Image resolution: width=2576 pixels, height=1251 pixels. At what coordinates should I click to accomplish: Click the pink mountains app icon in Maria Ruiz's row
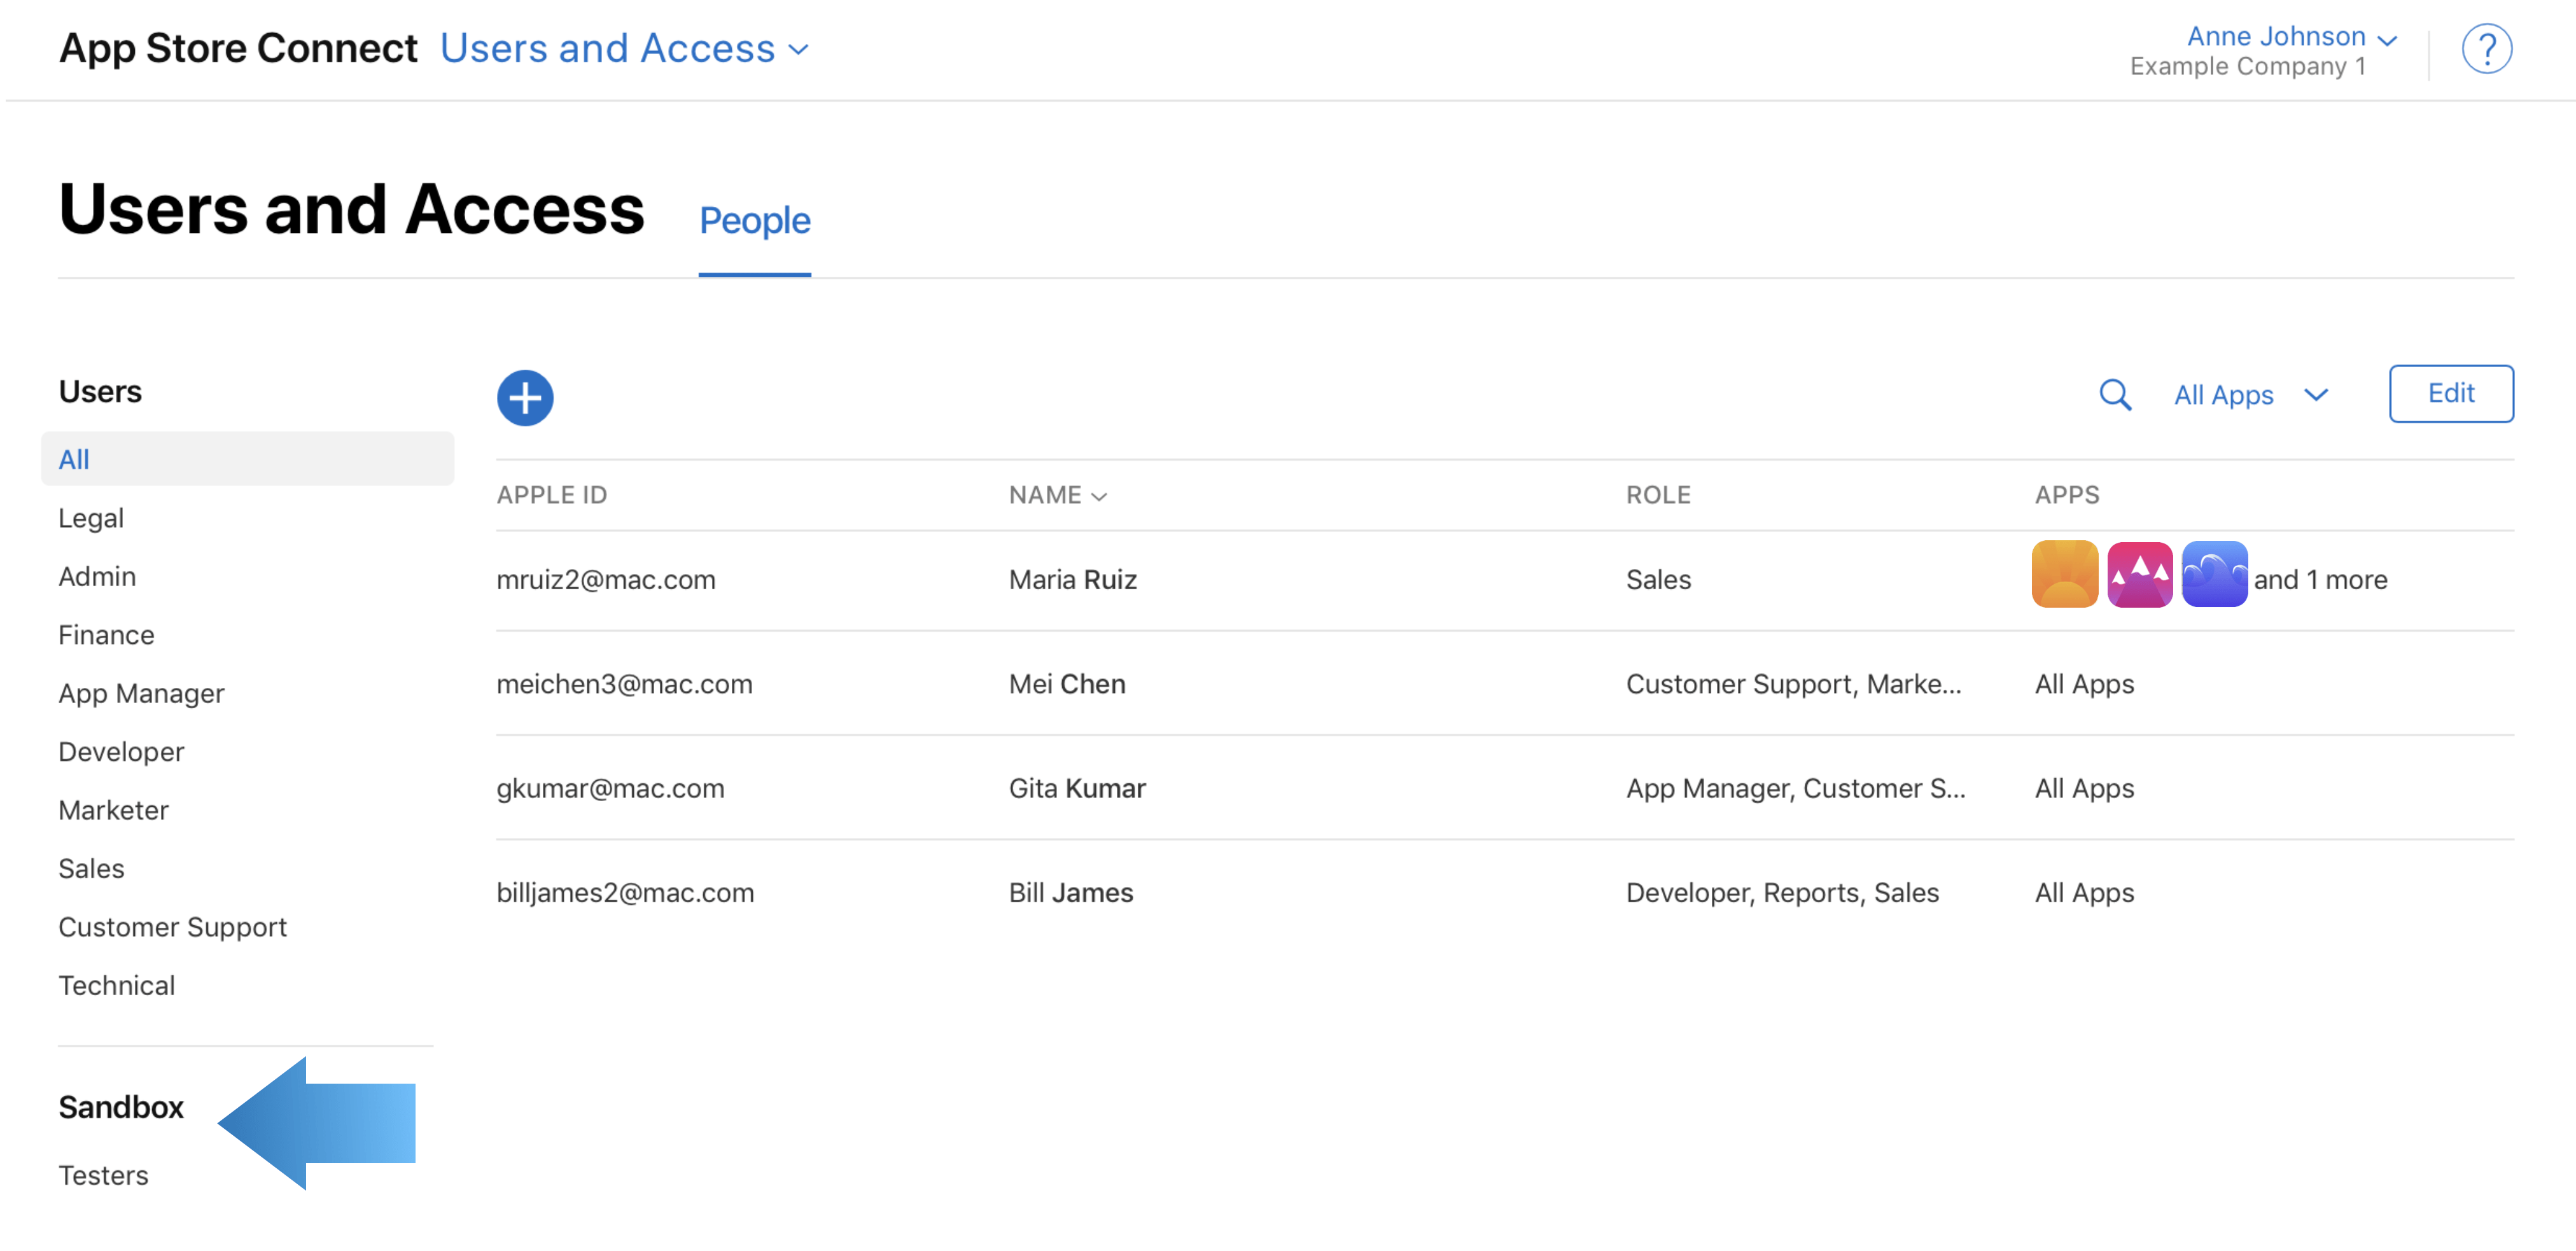[x=2140, y=573]
